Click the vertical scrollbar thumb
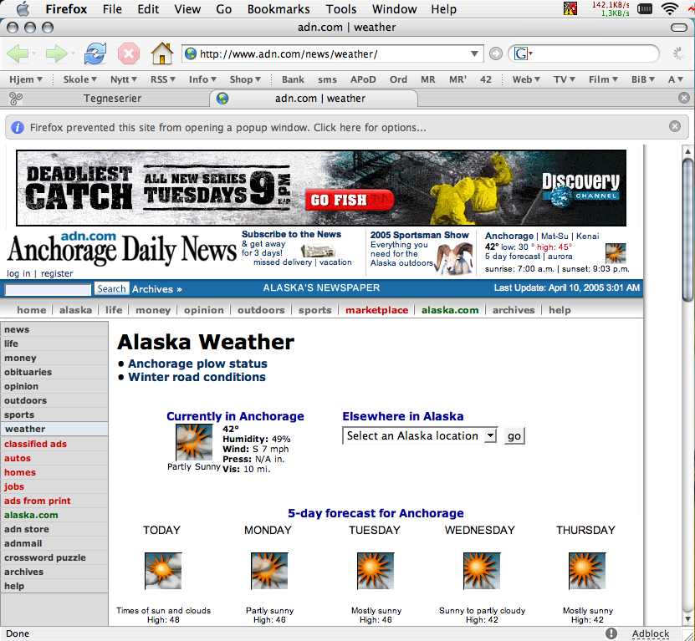The image size is (695, 641). 688,231
